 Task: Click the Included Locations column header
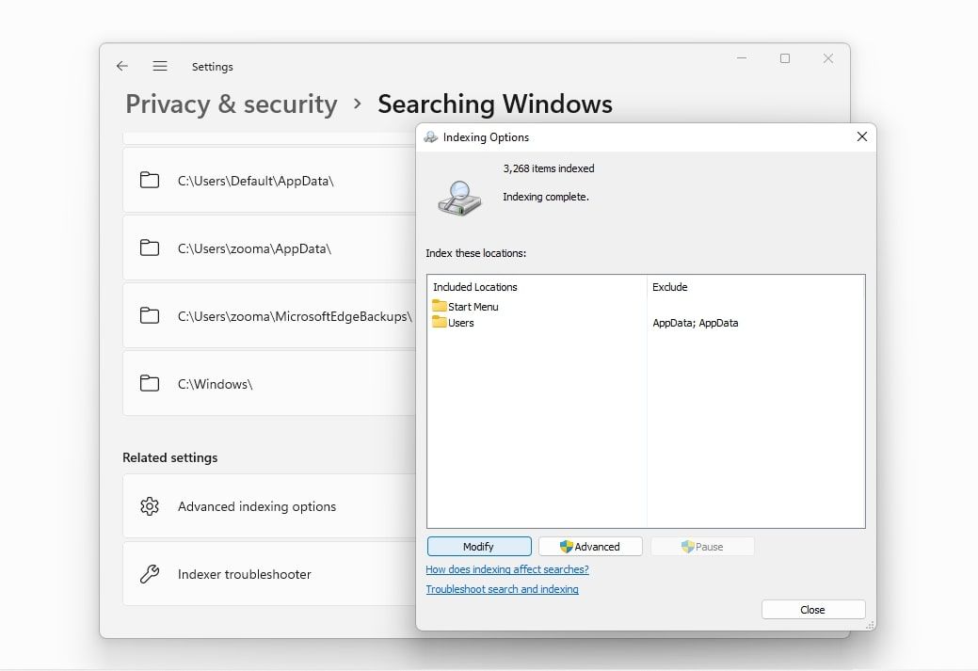pyautogui.click(x=475, y=287)
